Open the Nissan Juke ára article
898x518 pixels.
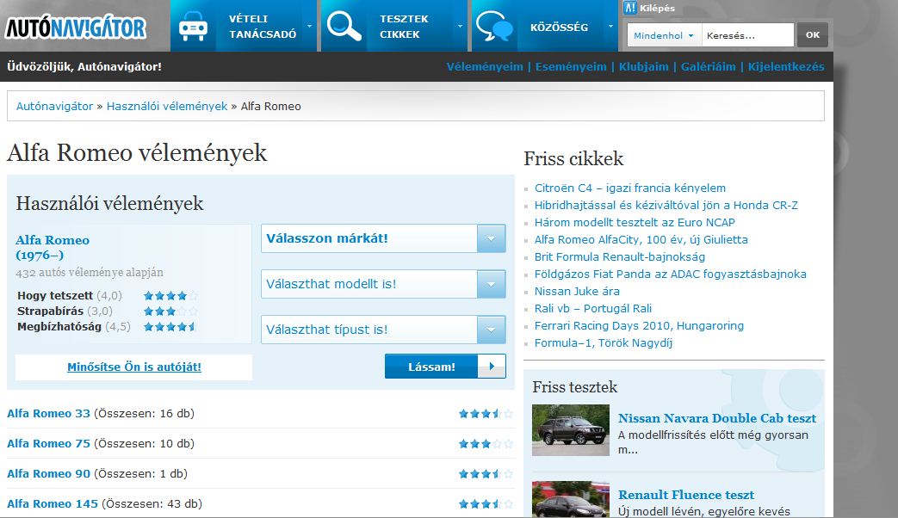pyautogui.click(x=577, y=291)
